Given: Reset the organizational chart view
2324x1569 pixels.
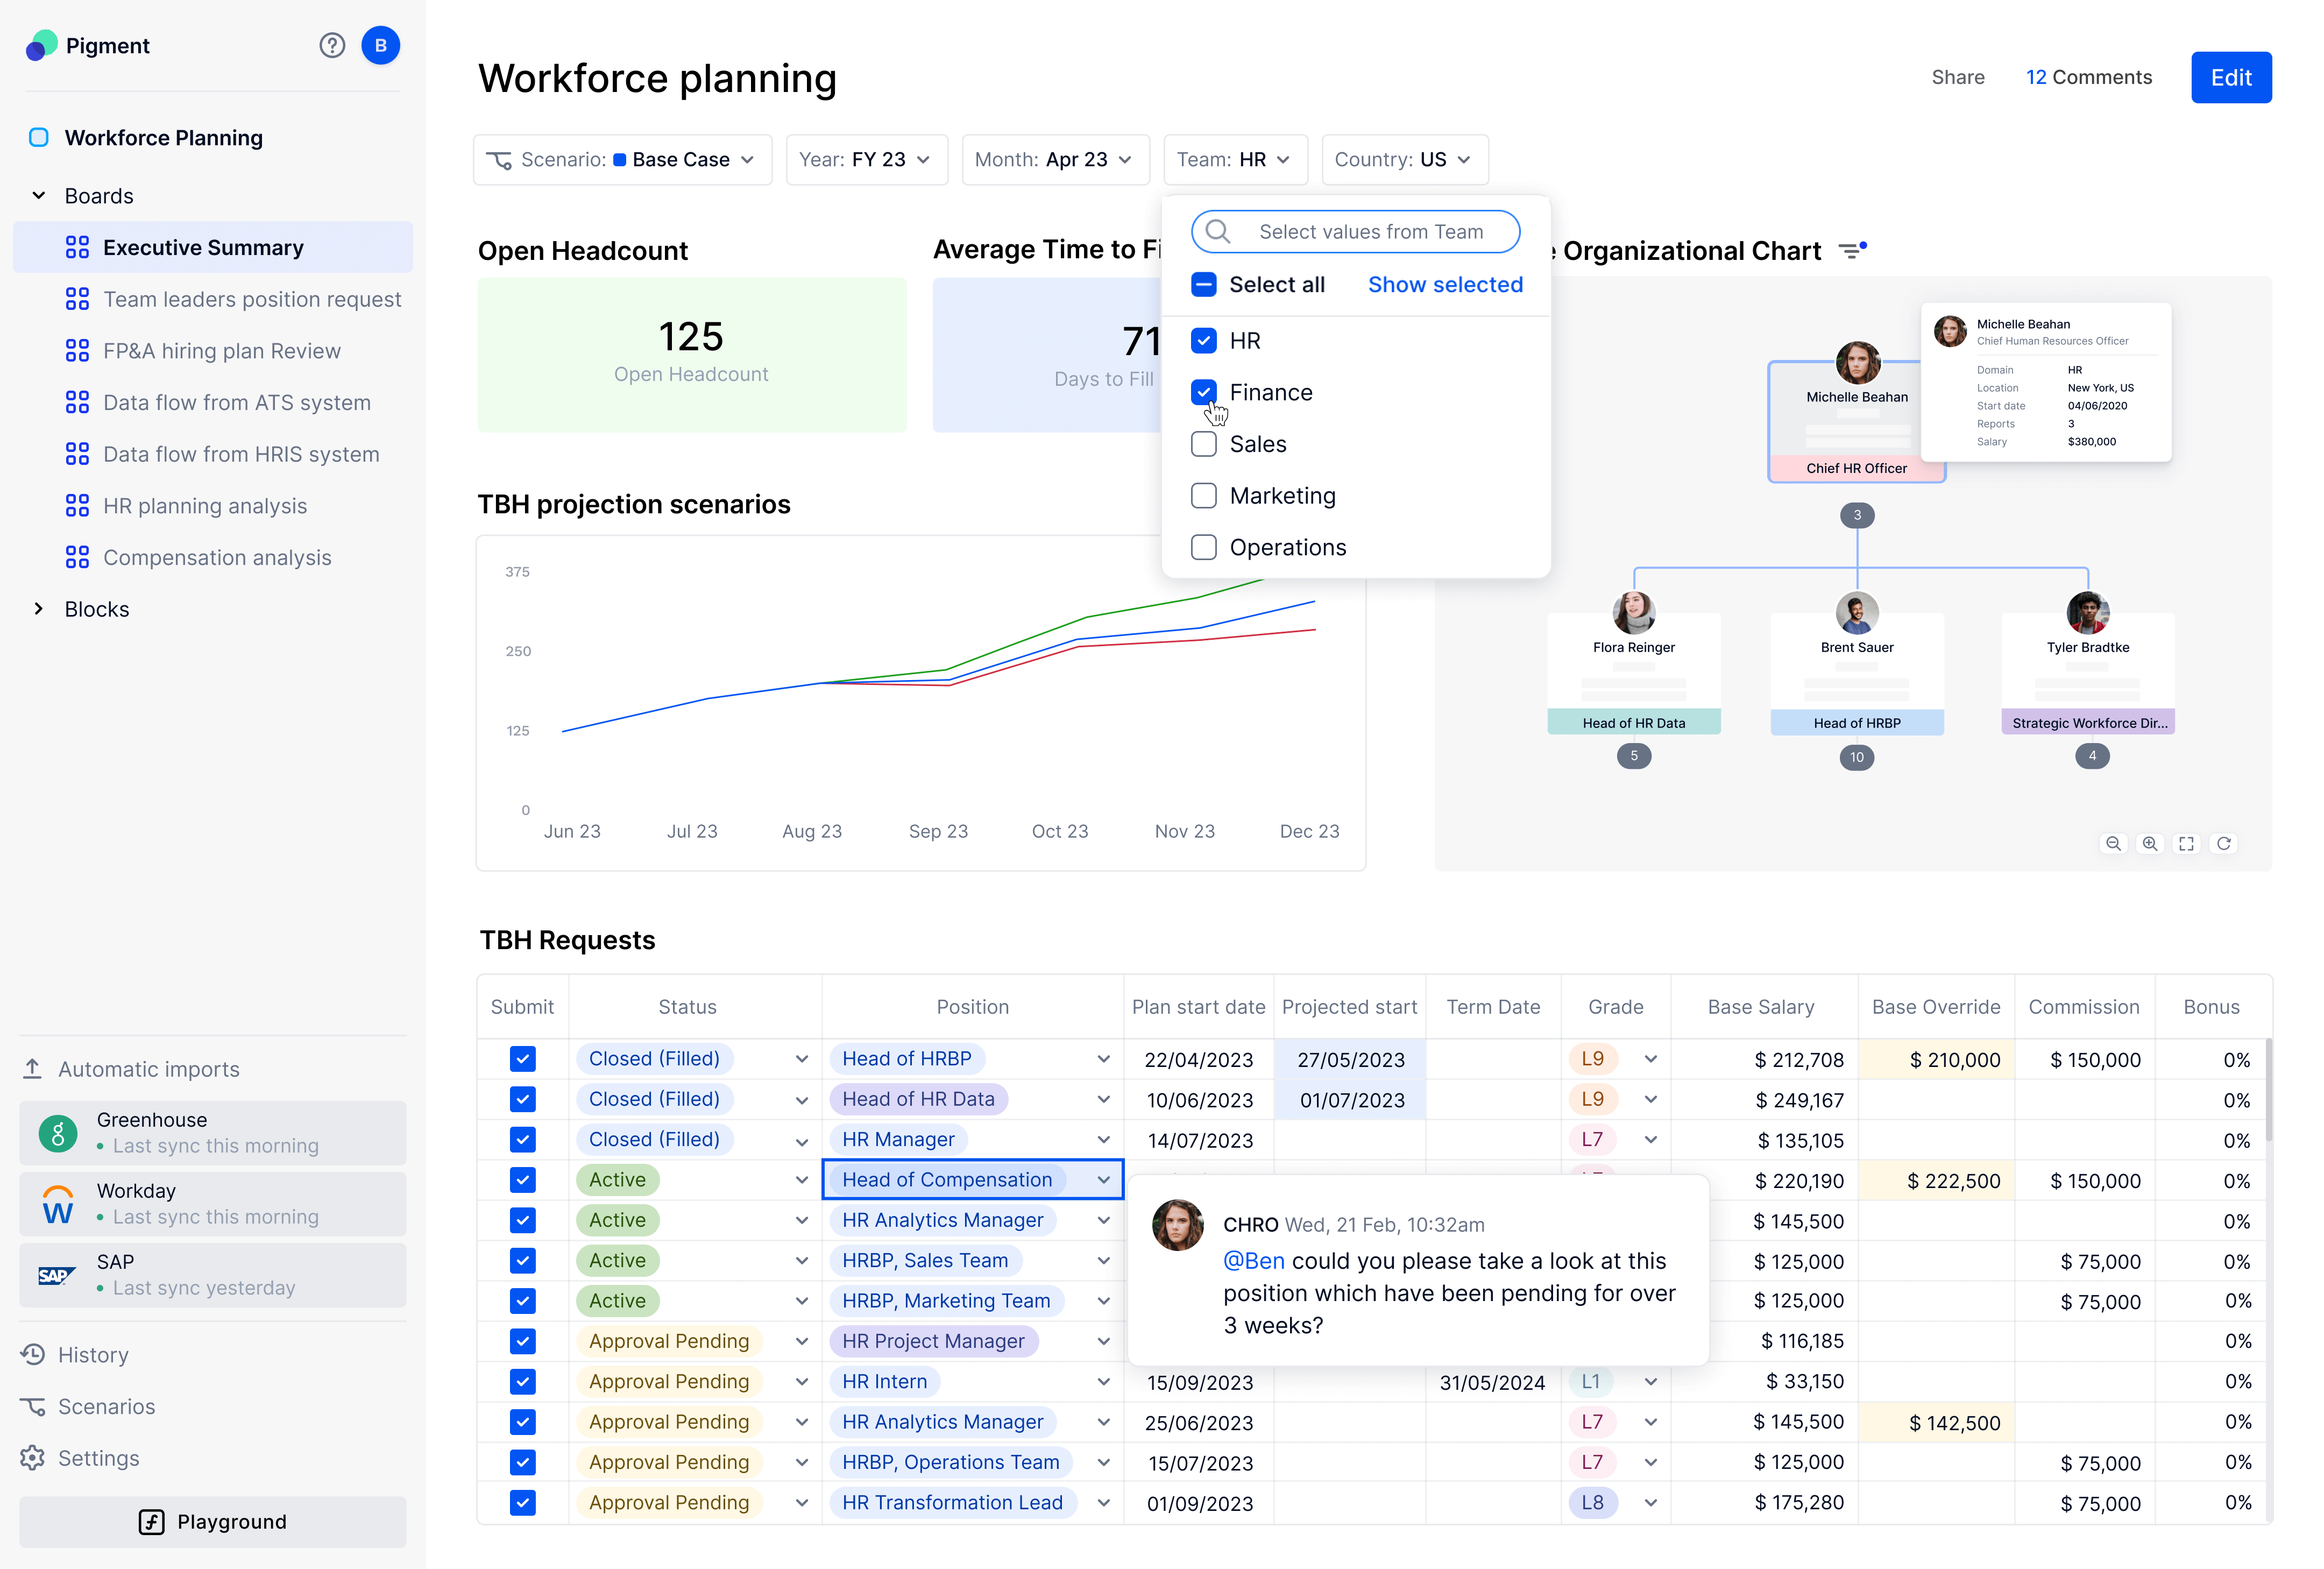Looking at the screenshot, I should [x=2224, y=843].
